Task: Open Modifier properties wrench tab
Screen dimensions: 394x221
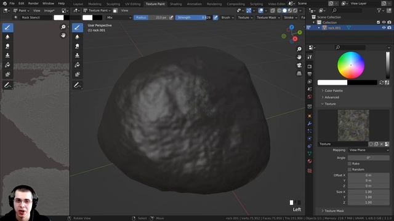Action: [x=310, y=123]
